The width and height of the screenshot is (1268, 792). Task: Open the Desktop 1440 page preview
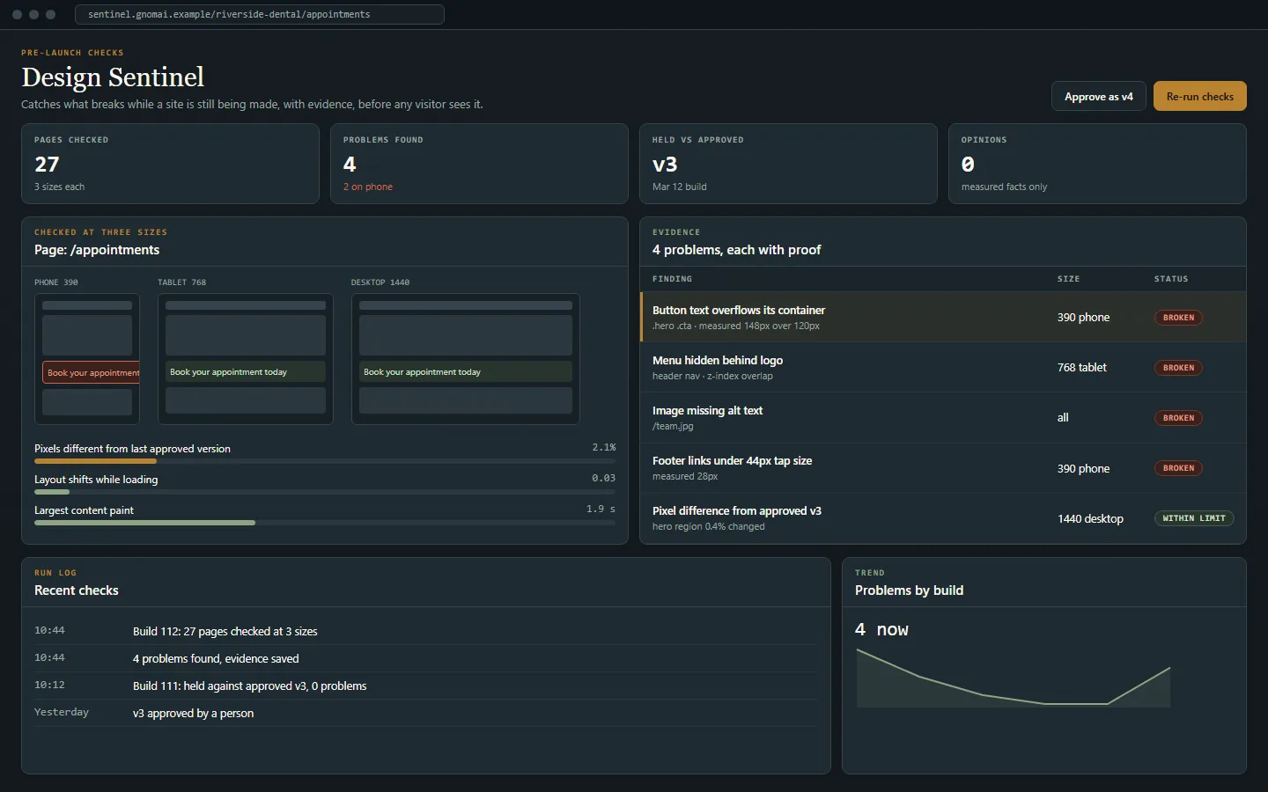(x=466, y=359)
